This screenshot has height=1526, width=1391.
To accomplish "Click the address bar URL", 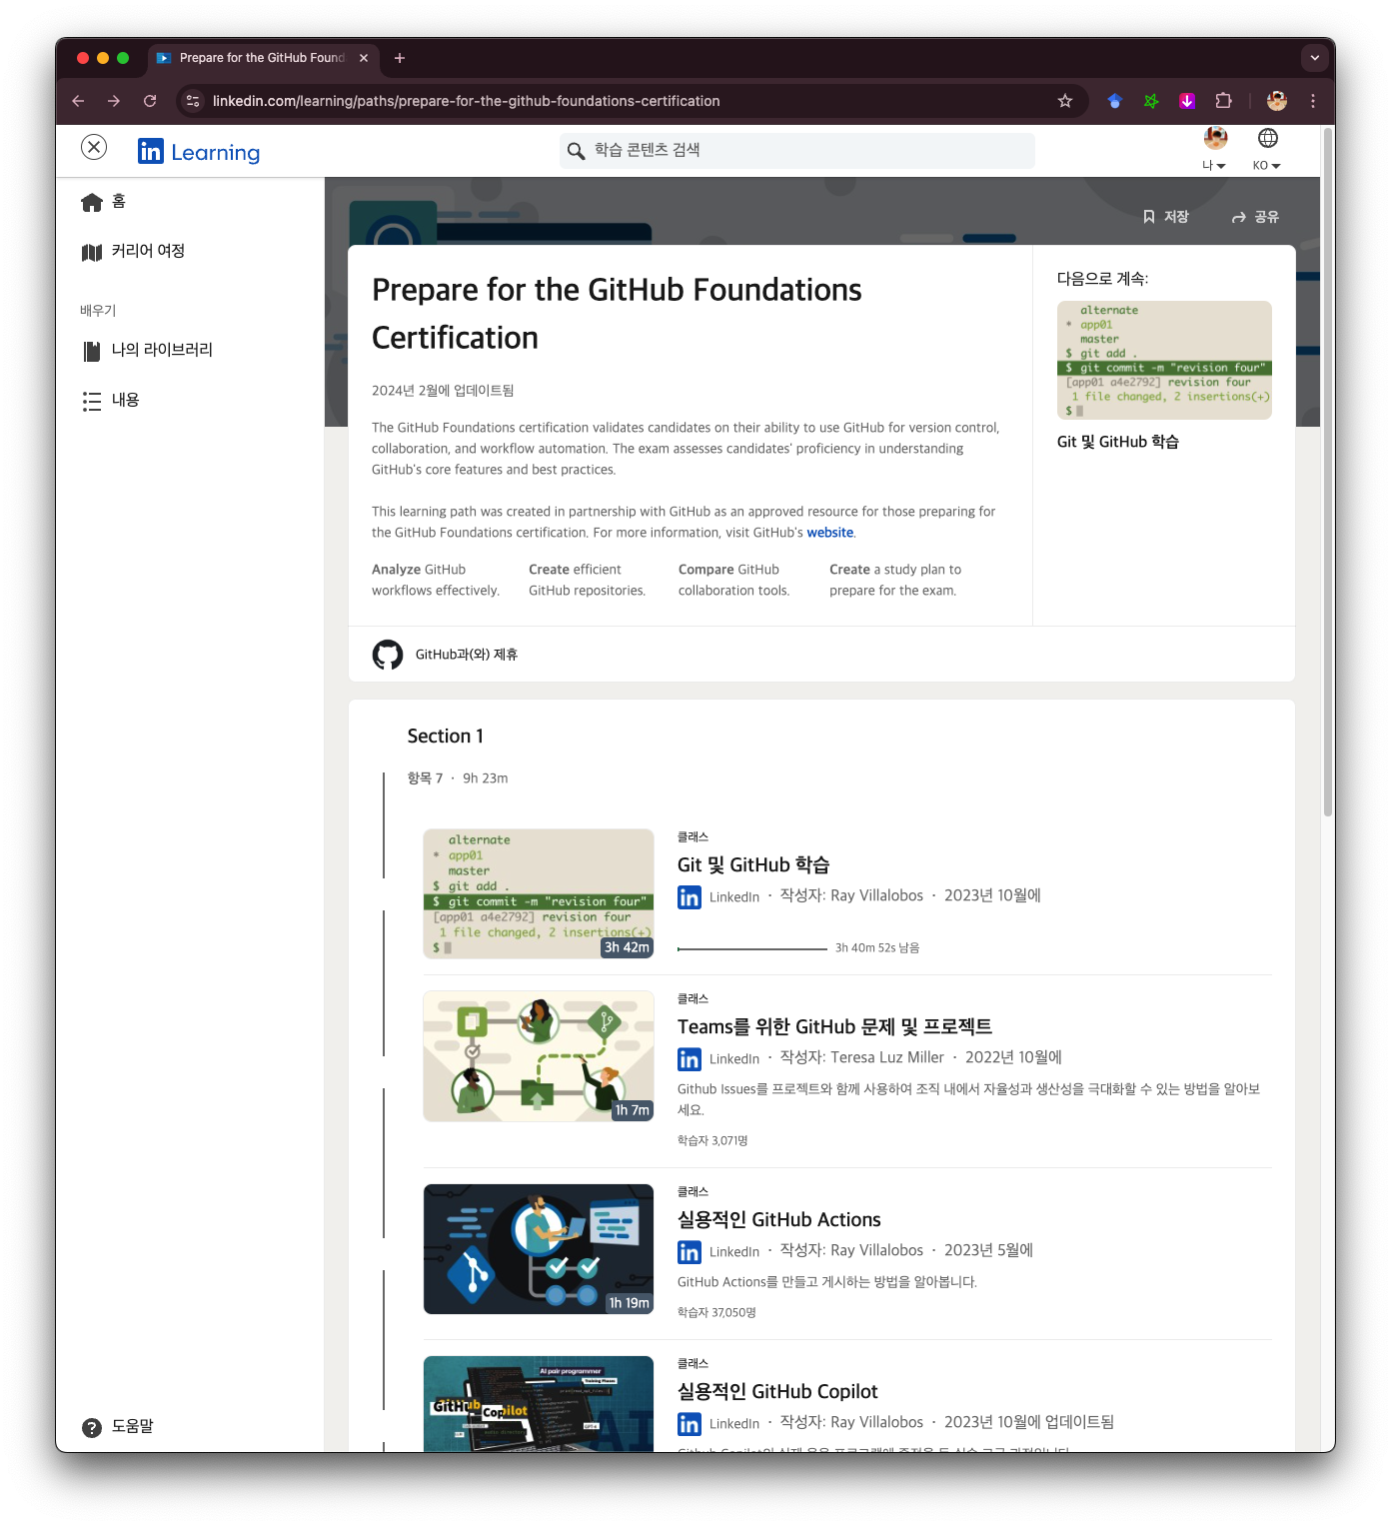I will (x=466, y=101).
